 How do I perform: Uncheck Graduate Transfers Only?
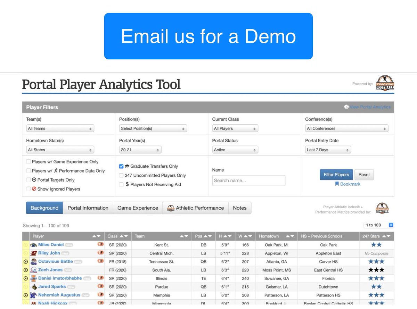(121, 166)
